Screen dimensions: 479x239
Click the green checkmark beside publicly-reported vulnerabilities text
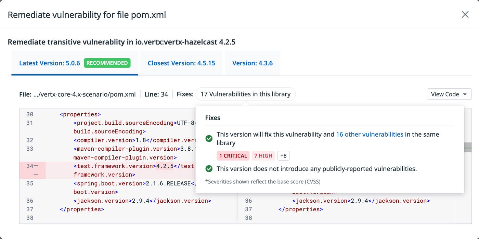209,168
